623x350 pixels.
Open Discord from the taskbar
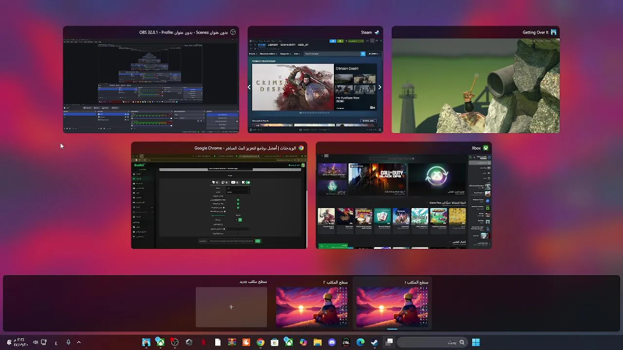(x=332, y=342)
